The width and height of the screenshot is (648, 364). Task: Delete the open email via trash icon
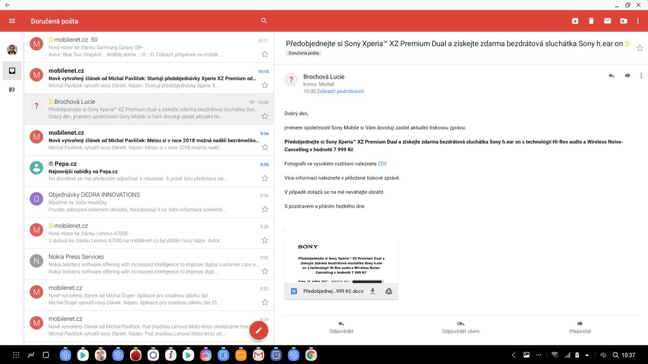(x=591, y=21)
